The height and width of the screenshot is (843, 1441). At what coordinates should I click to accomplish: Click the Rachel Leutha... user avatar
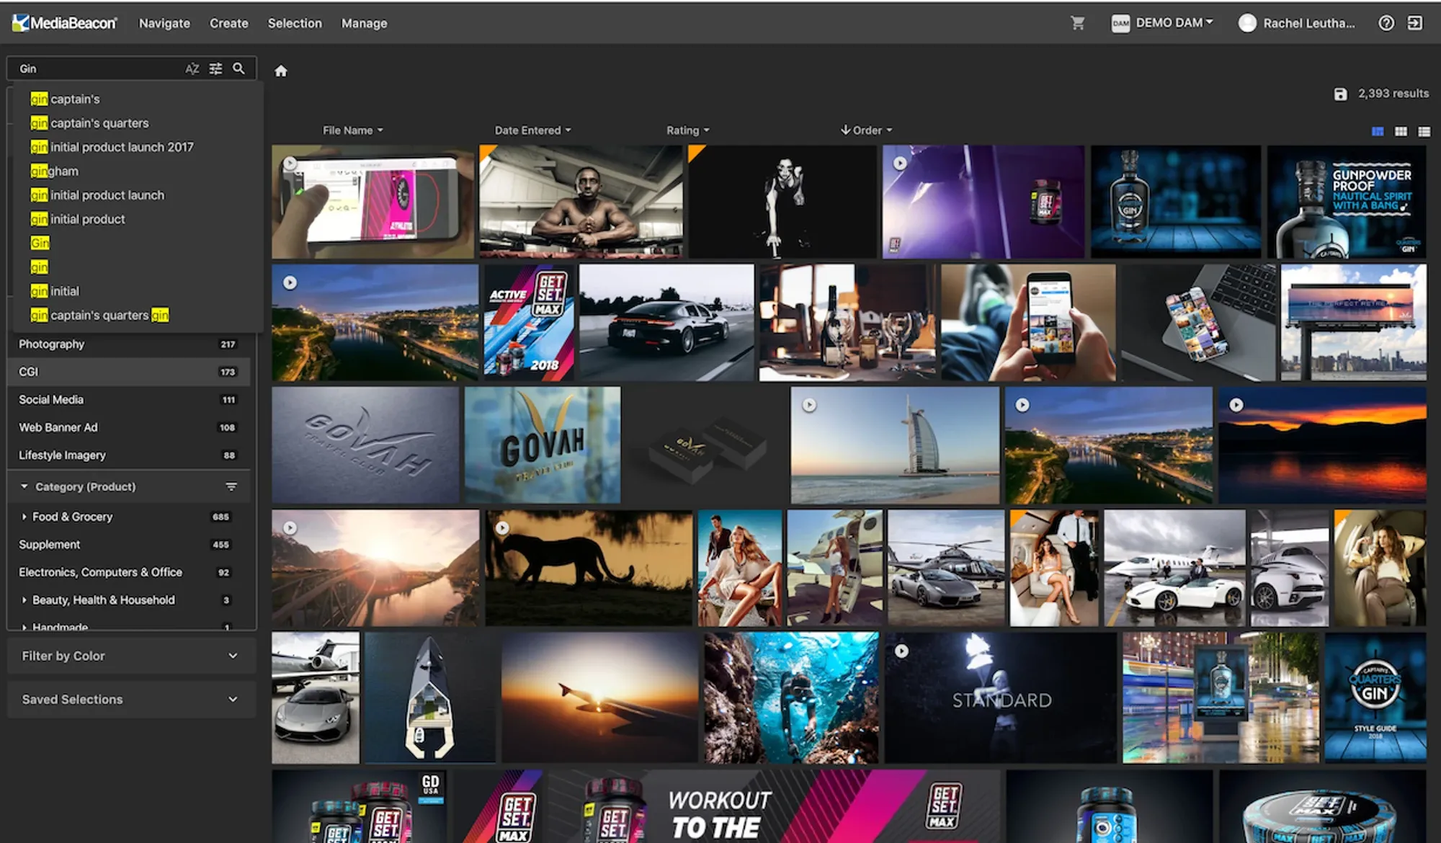pos(1247,23)
